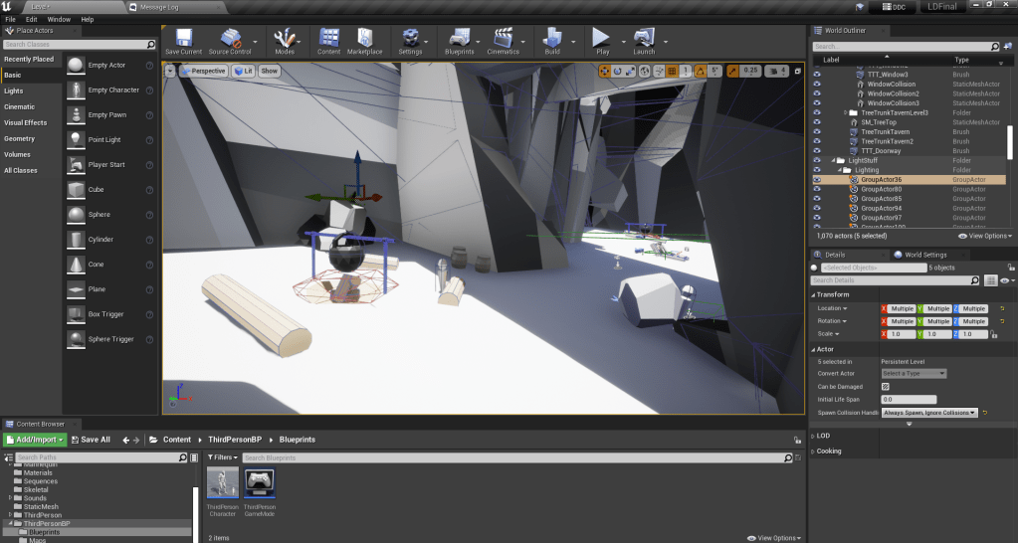The image size is (1018, 543).
Task: Click the Source Control toolbar icon
Action: click(230, 39)
